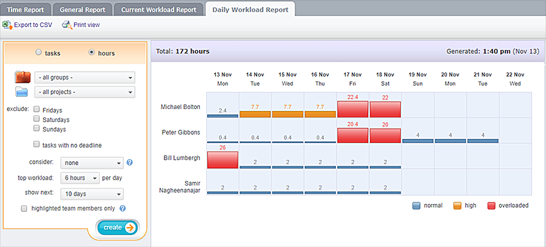The height and width of the screenshot is (247, 546).
Task: Click the Export to CSV link
Action: pyautogui.click(x=33, y=25)
